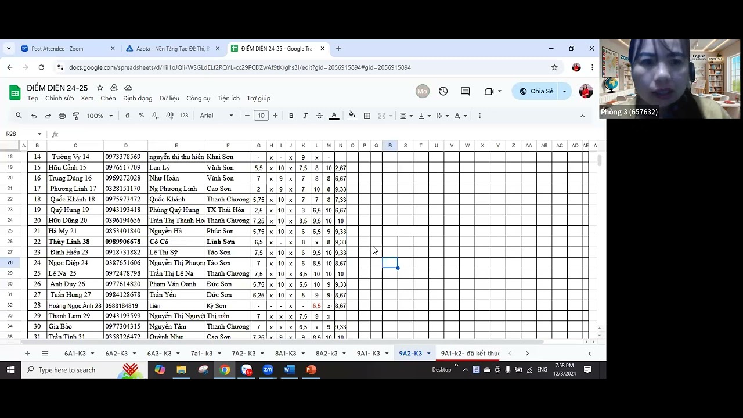Screen dimensions: 743x418
Task: Toggle bold formatting
Action: click(291, 116)
